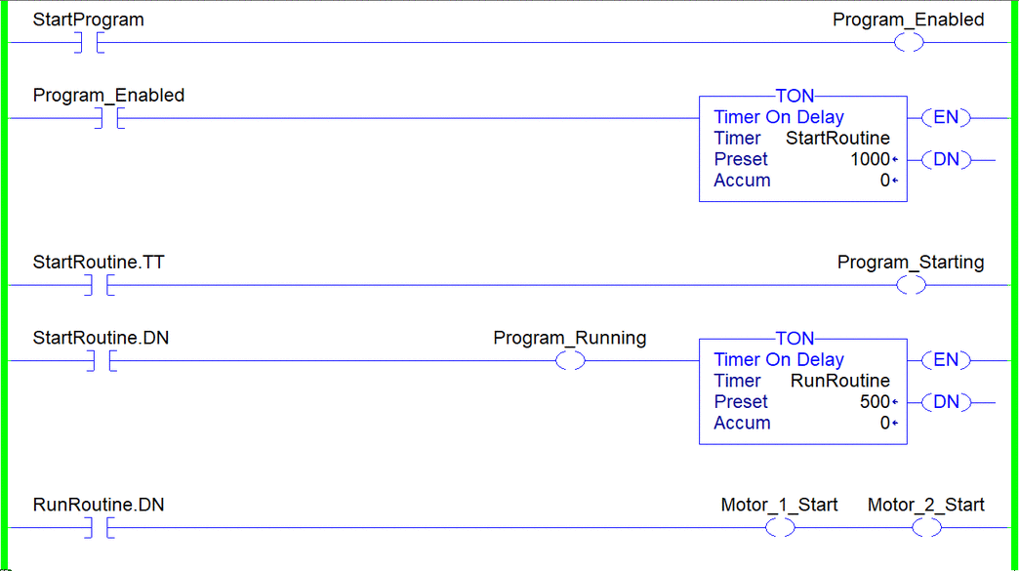Click the Program_Starting output coil
This screenshot has height=571, width=1019.
tap(910, 285)
